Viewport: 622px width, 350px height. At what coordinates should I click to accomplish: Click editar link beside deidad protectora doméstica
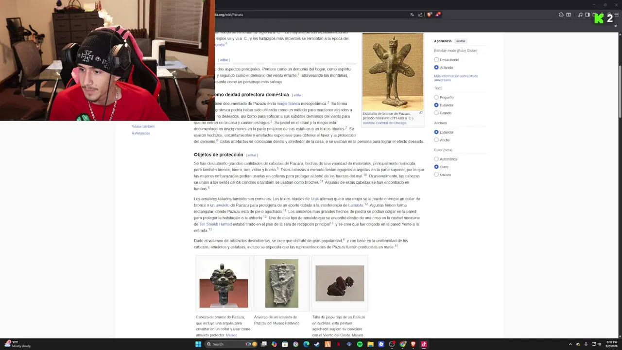click(x=297, y=95)
